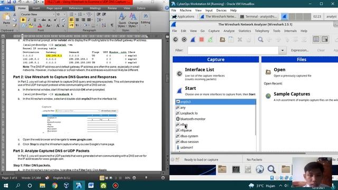Apply the text highlight color in Word
338x190 pixels.
tap(31, 26)
